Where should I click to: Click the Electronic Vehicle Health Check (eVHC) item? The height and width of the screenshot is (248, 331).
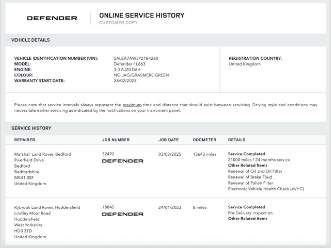tap(266, 189)
